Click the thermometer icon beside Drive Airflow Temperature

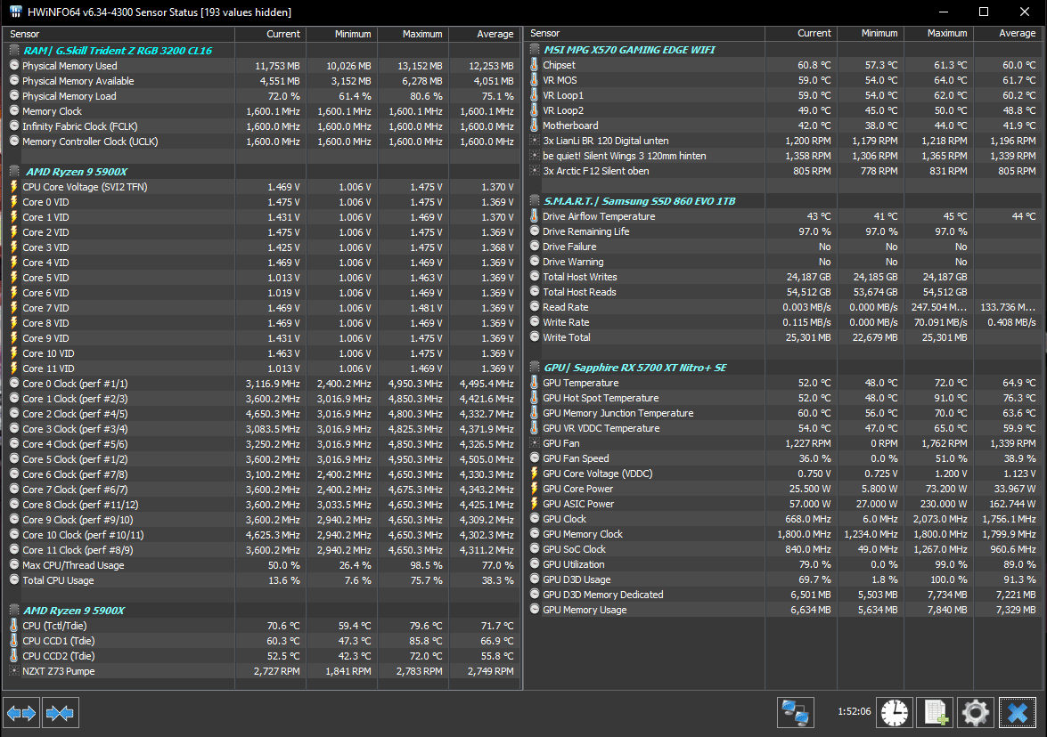(534, 217)
